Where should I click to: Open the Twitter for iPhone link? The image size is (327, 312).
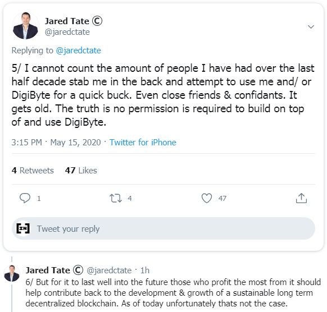tap(143, 143)
